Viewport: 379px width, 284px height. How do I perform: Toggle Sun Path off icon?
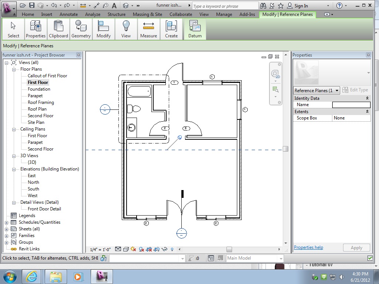click(x=133, y=249)
